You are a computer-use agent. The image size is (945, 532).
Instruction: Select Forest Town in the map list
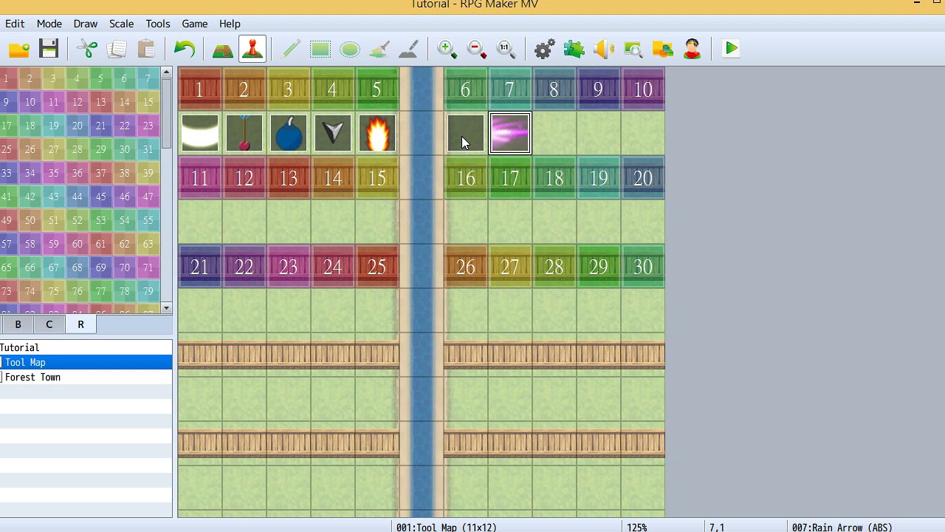(x=32, y=377)
